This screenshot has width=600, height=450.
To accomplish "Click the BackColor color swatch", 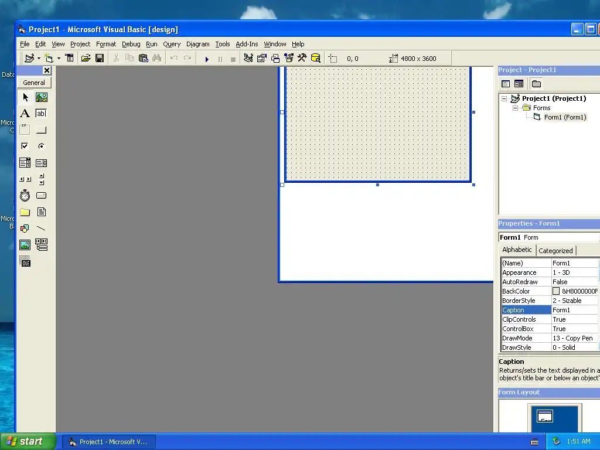I will [556, 291].
